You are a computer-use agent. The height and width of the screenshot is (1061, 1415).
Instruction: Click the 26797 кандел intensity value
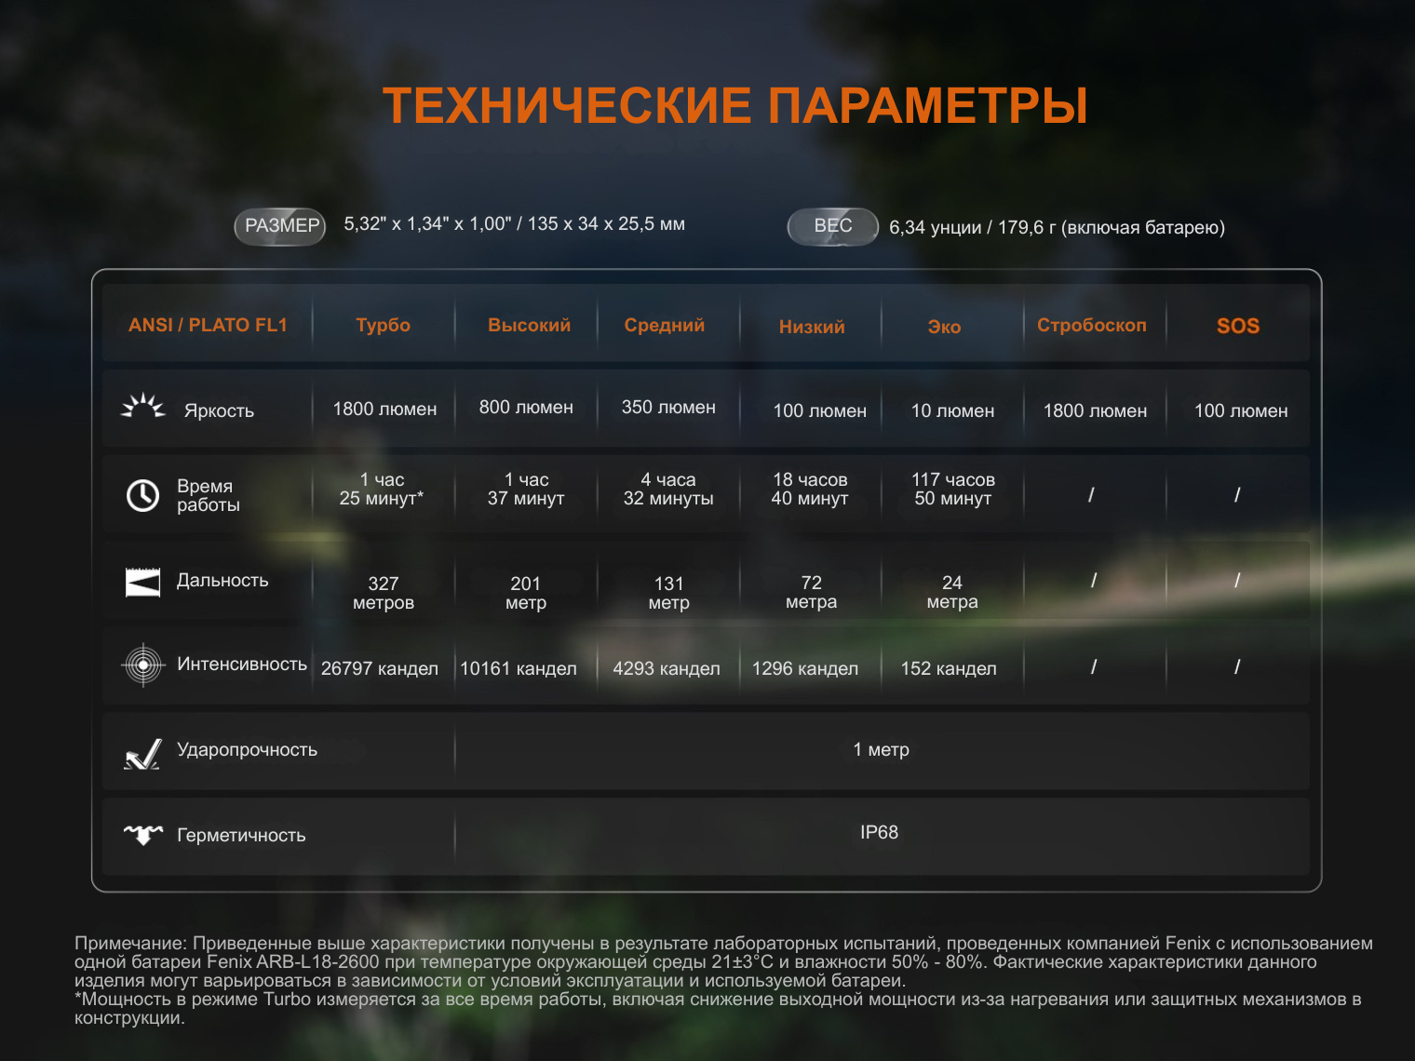379,668
